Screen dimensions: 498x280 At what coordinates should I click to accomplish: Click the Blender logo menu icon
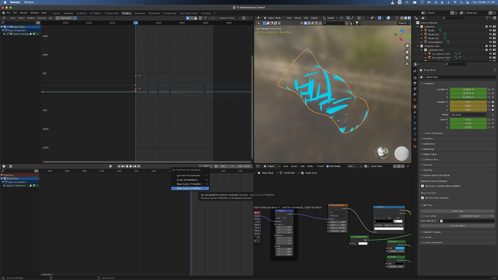tap(3, 13)
